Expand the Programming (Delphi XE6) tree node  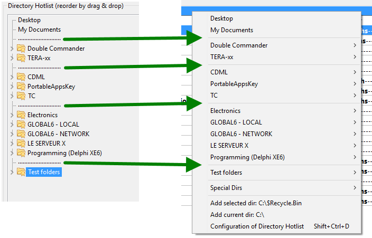click(x=12, y=153)
